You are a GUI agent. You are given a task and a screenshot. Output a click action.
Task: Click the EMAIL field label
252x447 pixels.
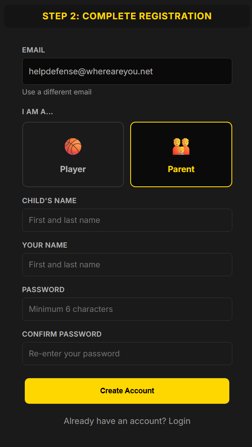(34, 50)
